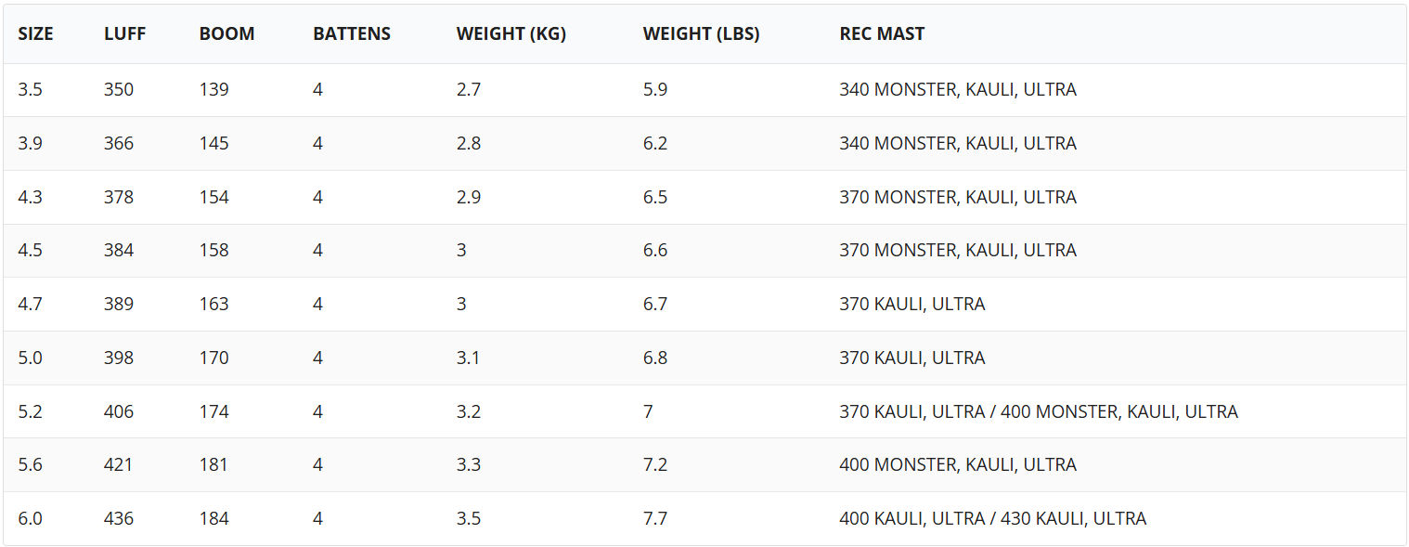The width and height of the screenshot is (1409, 547).
Task: Click the BOOM column header
Action: [x=226, y=34]
